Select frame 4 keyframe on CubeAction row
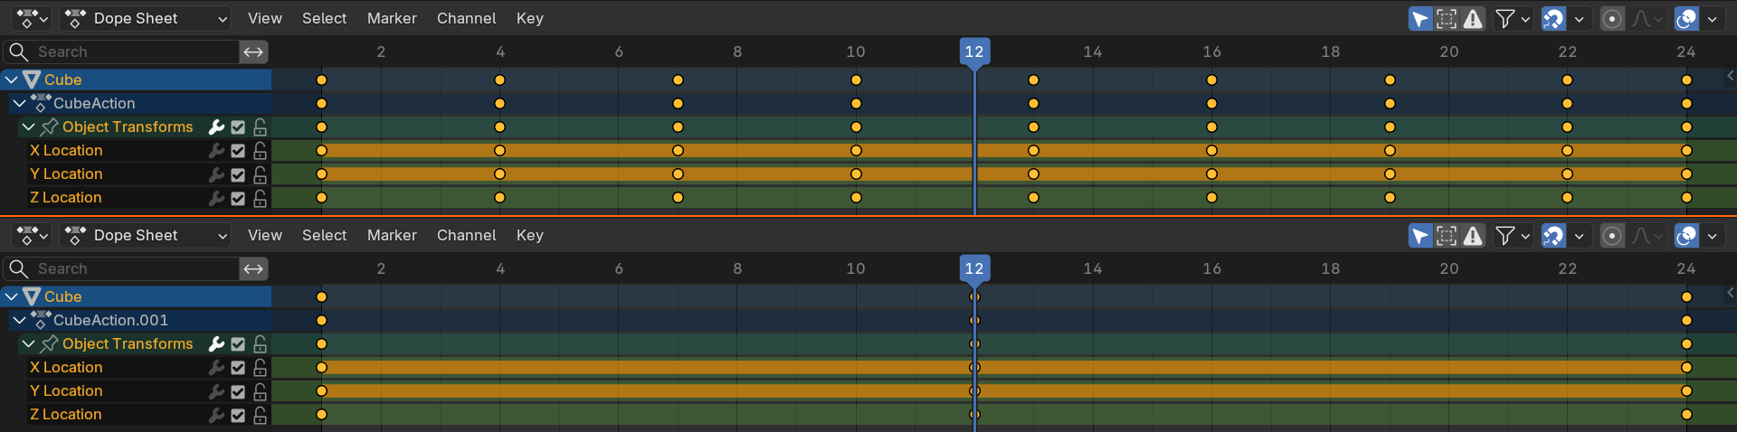This screenshot has width=1737, height=432. pos(499,103)
